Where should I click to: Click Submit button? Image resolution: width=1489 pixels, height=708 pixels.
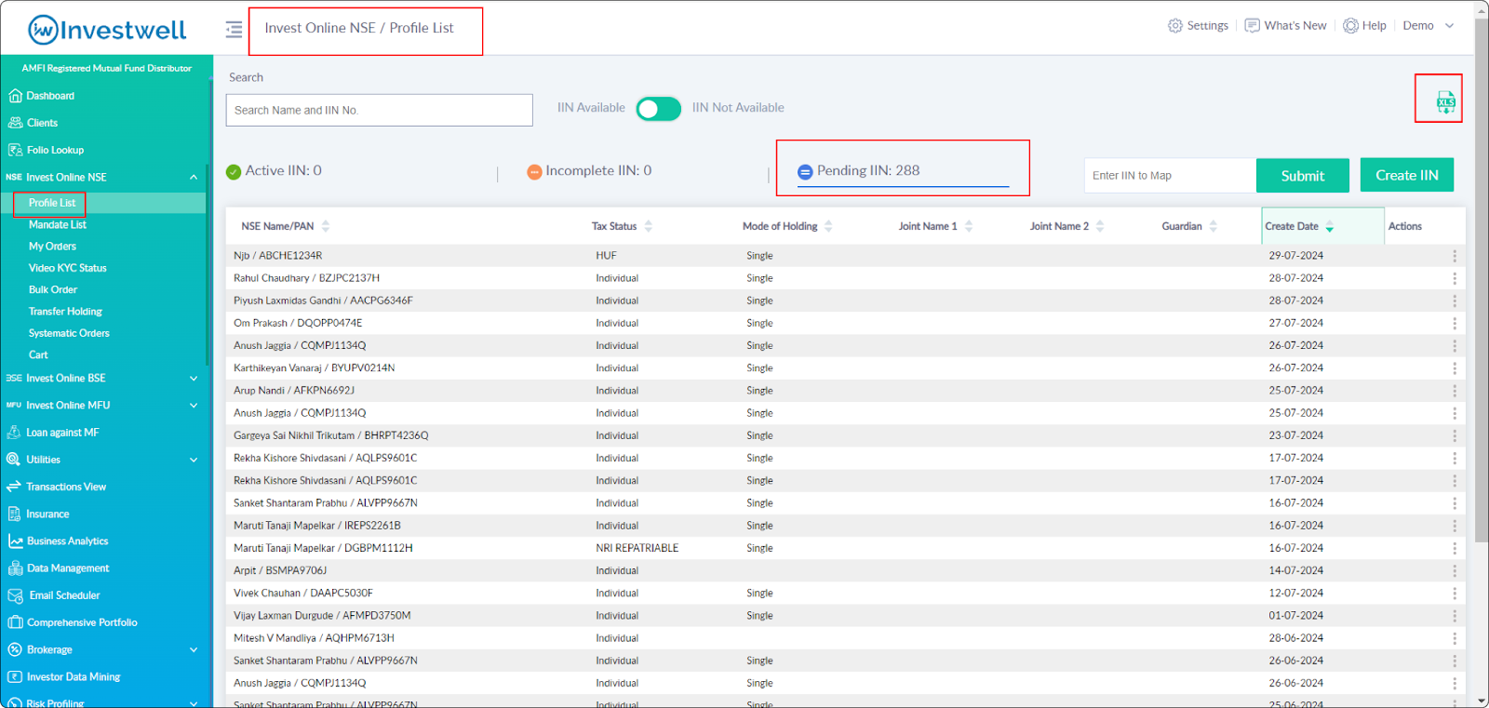(x=1302, y=176)
